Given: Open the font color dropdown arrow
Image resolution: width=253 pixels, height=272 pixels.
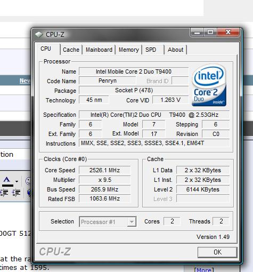Looking at the screenshot, I should pyautogui.click(x=17, y=181).
